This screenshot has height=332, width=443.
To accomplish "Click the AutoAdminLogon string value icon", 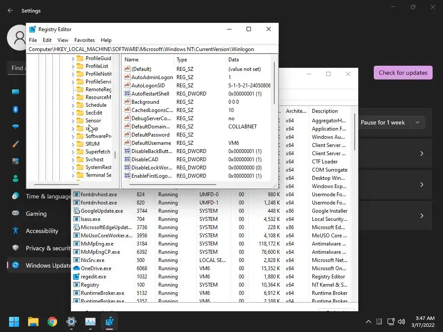I will tap(127, 77).
